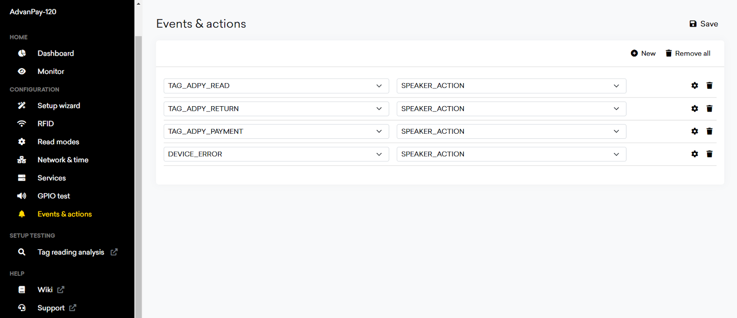Go to the Dashboard page

coord(55,53)
